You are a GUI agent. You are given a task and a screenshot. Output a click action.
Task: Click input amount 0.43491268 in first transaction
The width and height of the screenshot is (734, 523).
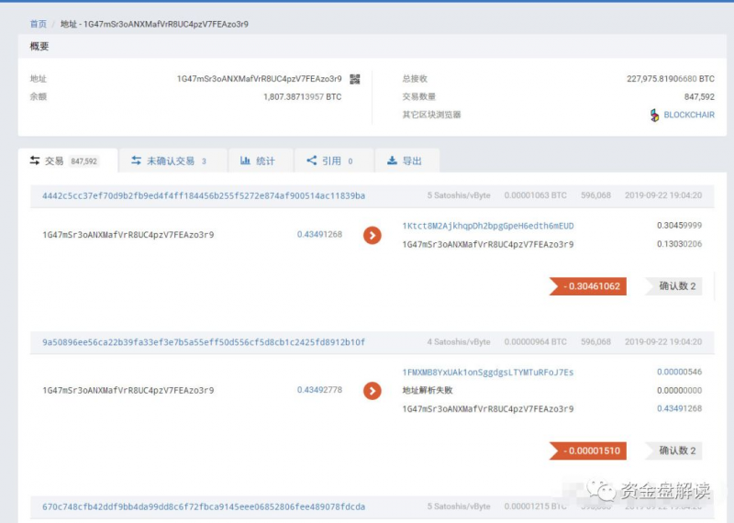point(319,234)
